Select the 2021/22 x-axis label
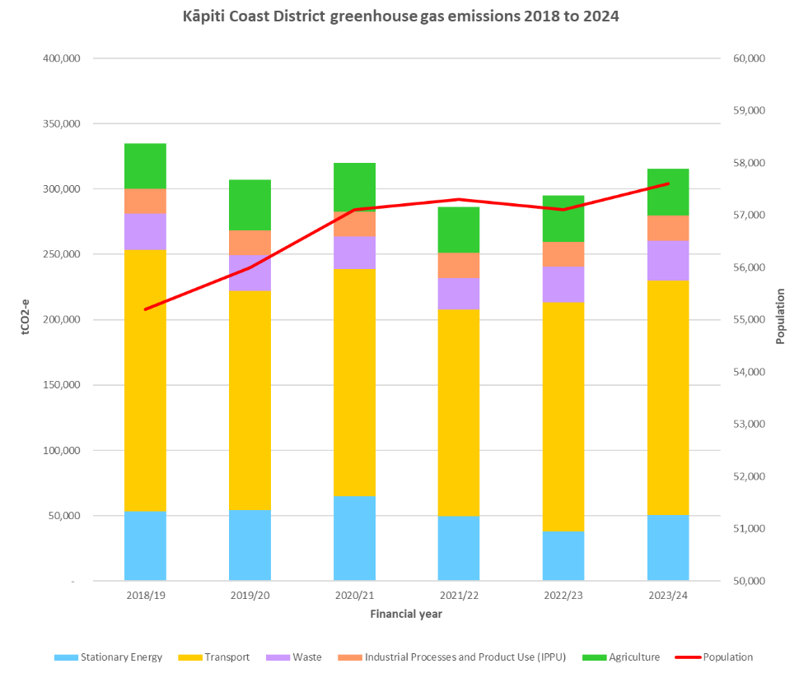799x673 pixels. (x=459, y=596)
